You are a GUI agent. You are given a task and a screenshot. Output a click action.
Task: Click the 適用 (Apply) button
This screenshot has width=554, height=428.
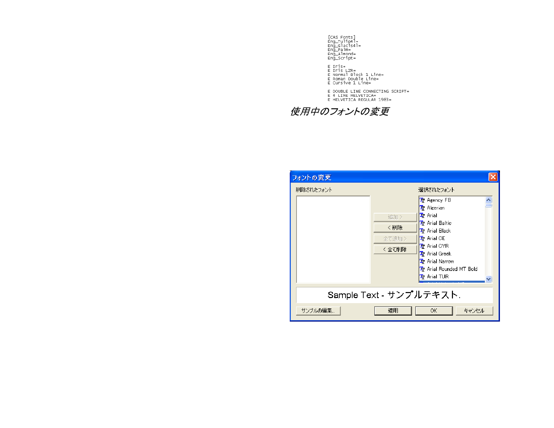pyautogui.click(x=393, y=311)
